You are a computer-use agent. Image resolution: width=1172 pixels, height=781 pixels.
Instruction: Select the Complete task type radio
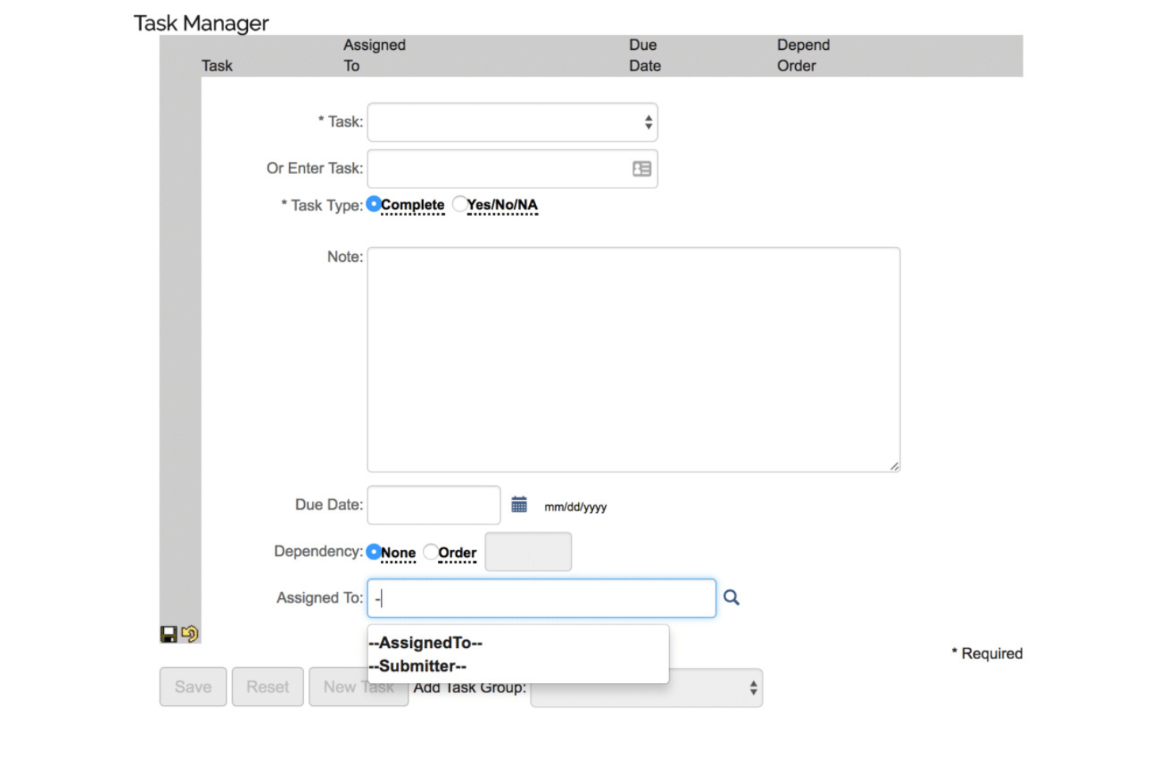tap(374, 204)
